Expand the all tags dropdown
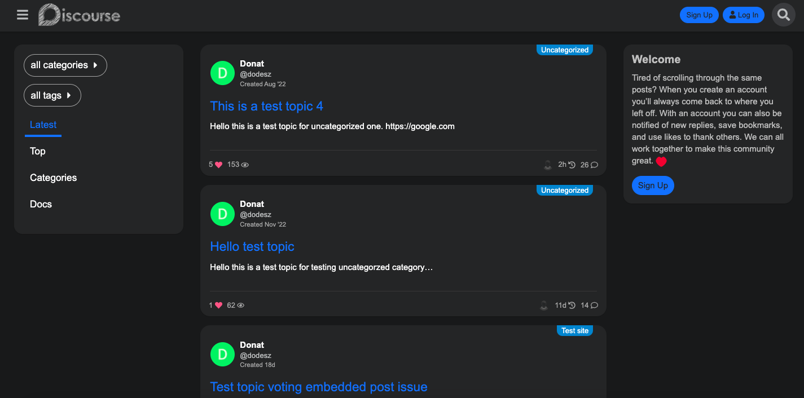The width and height of the screenshot is (804, 398). click(52, 95)
